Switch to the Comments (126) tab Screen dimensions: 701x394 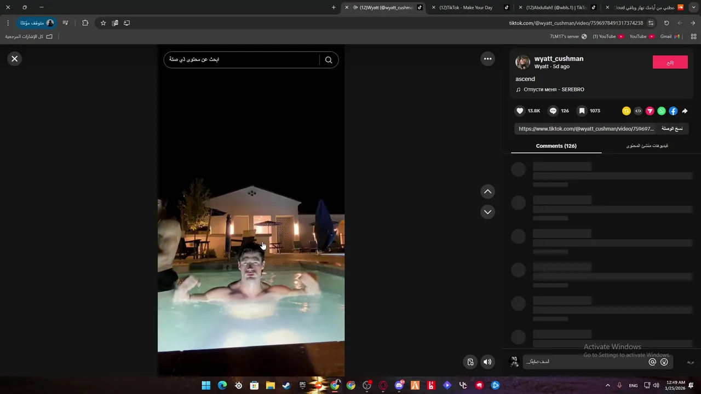(x=556, y=146)
